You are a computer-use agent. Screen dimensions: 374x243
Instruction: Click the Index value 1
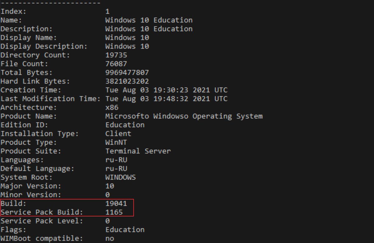pos(108,12)
